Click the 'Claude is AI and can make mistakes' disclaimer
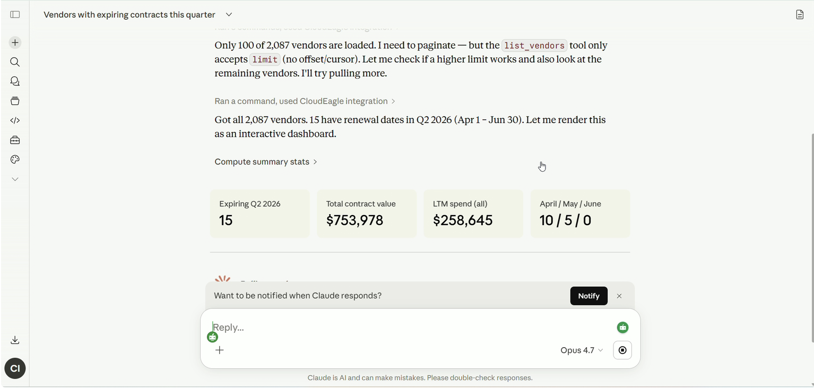The height and width of the screenshot is (389, 814). (x=420, y=378)
